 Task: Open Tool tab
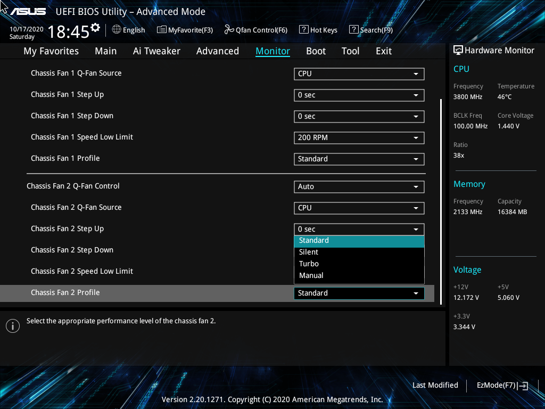pyautogui.click(x=350, y=51)
